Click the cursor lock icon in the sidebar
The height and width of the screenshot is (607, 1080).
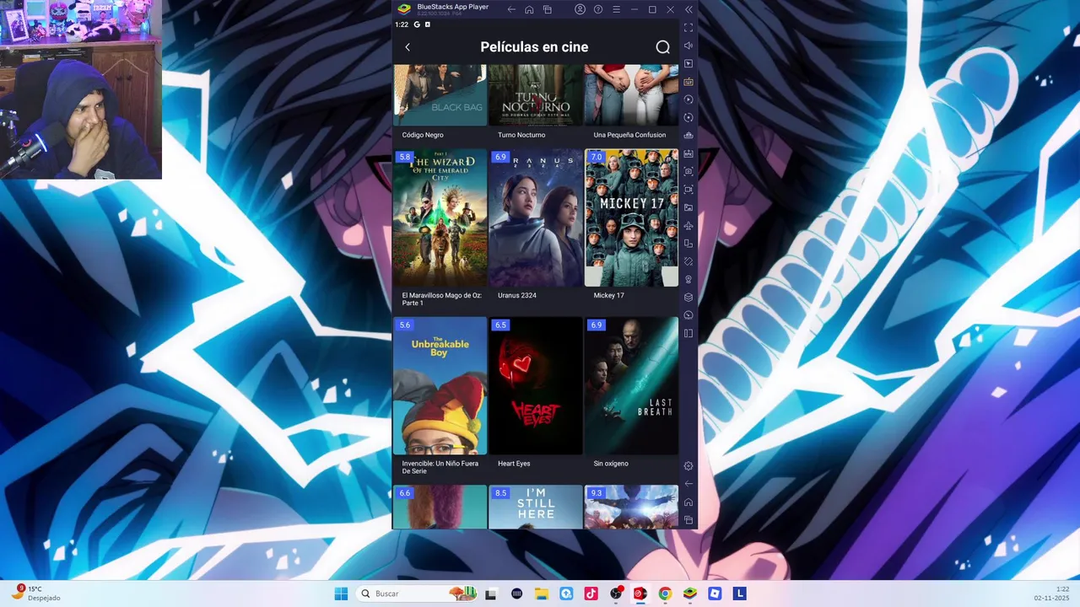point(688,63)
